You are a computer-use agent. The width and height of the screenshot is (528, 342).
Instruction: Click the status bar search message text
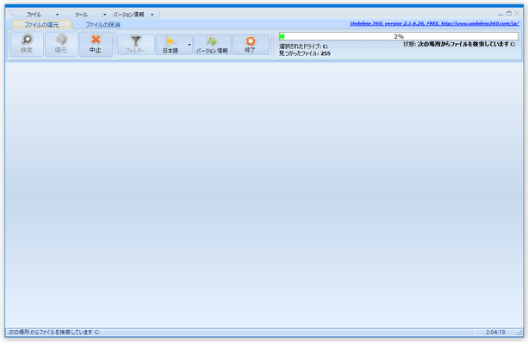pos(54,333)
